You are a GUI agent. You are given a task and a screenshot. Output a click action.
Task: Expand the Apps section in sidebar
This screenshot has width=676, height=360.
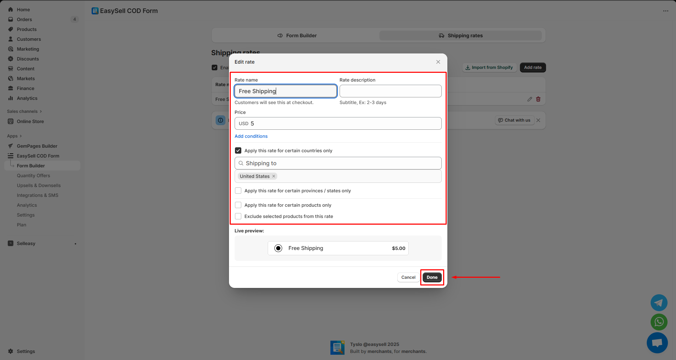14,136
